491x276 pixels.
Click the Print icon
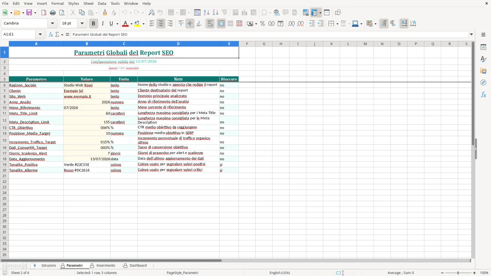53,13
